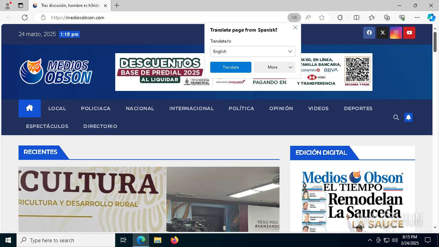
Task: Activate the Read aloud icon
Action: coord(308,17)
